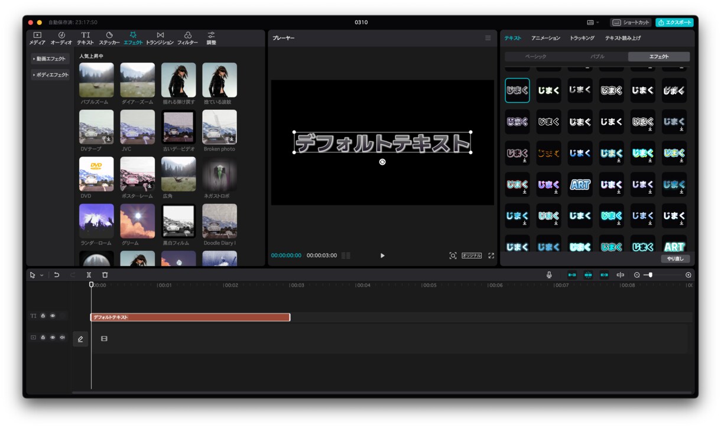Image resolution: width=721 pixels, height=428 pixels.
Task: Expand the ボディエフェクト category
Action: [x=50, y=75]
